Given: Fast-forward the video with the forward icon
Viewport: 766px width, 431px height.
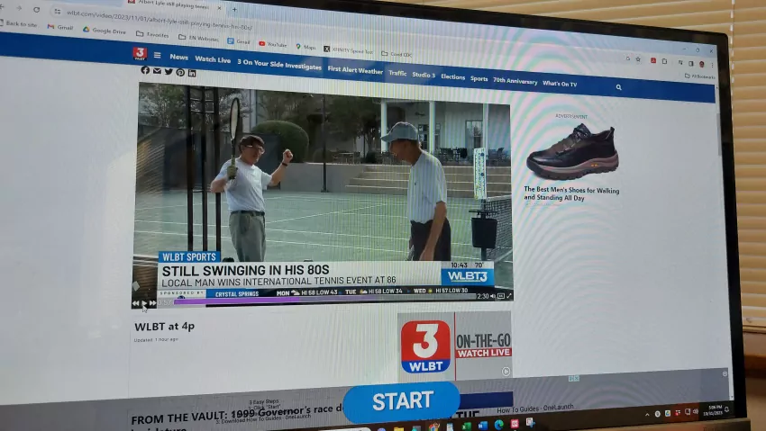Looking at the screenshot, I should 152,304.
